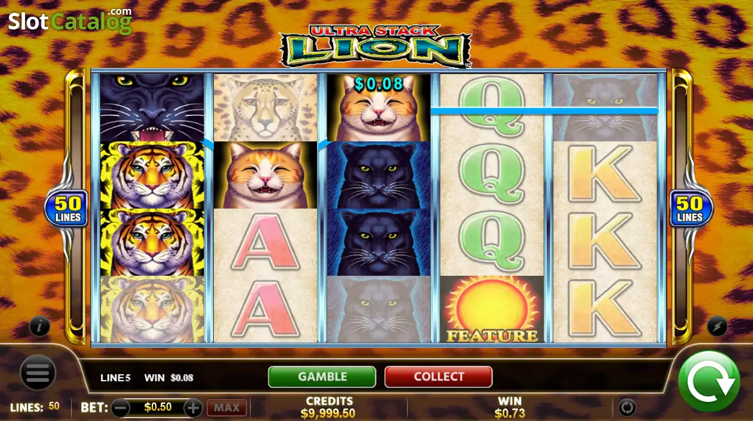This screenshot has height=421, width=753.
Task: Click the green spin arrow button
Action: pos(709,381)
